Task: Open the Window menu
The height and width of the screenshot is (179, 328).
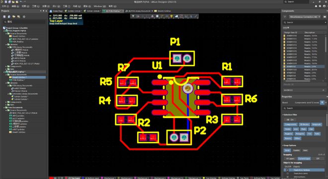Action: (98, 6)
